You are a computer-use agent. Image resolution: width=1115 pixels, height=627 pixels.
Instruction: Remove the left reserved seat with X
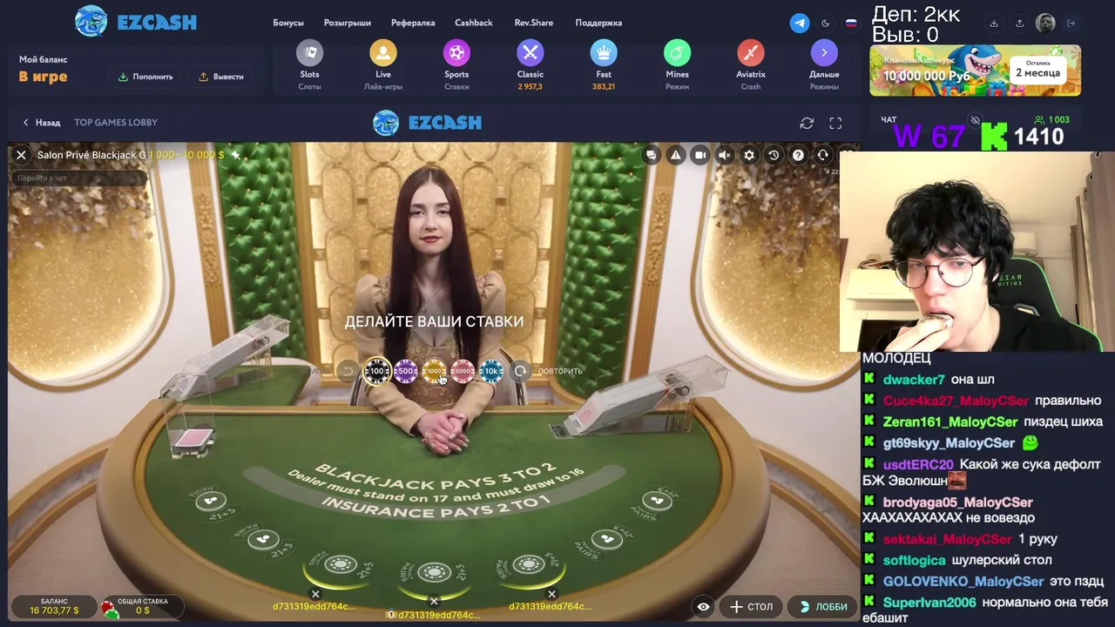coord(315,595)
